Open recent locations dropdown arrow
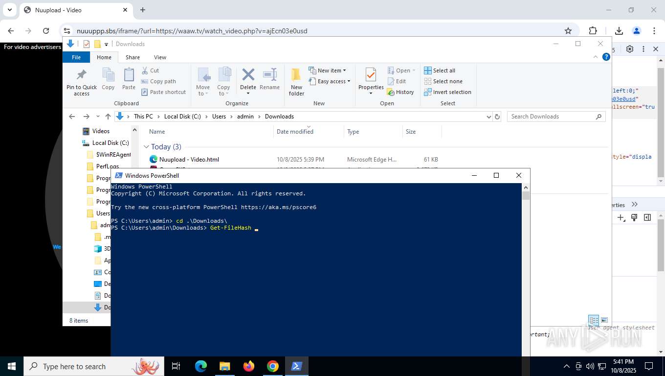 pos(98,117)
